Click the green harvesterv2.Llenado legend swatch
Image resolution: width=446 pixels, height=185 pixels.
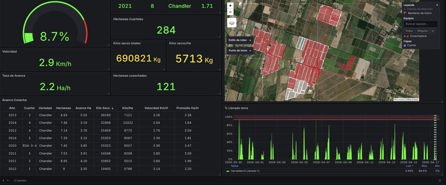[x=228, y=171]
